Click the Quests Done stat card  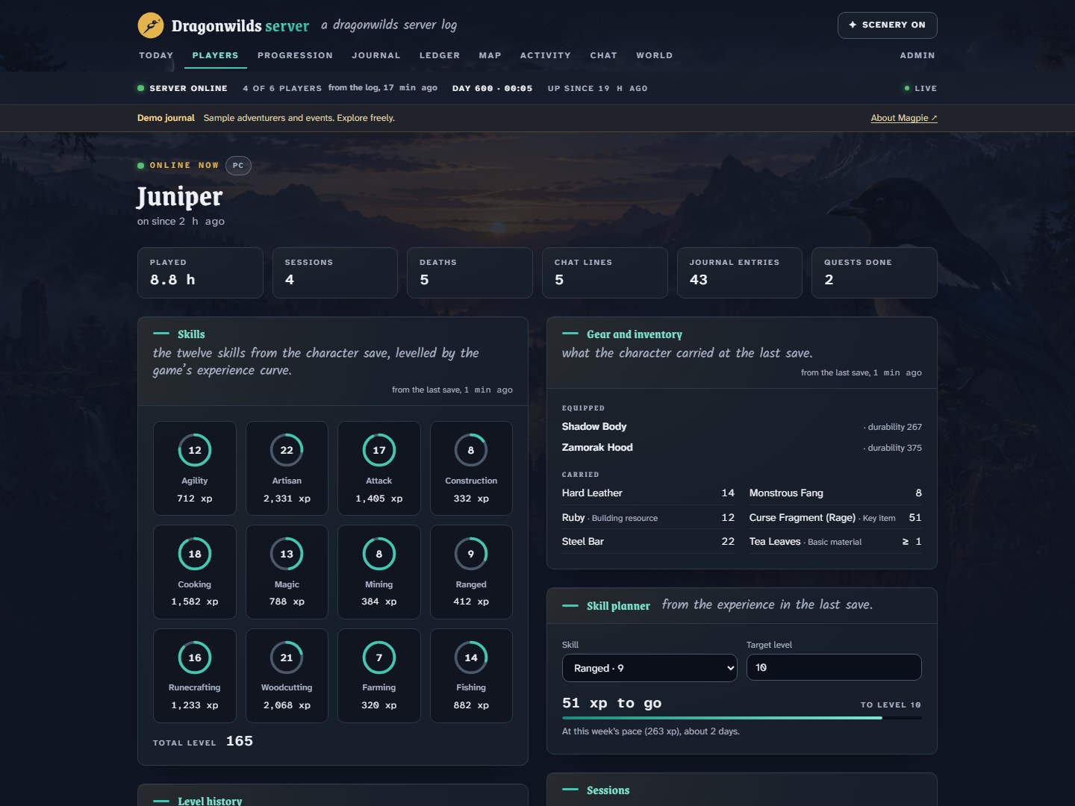pos(874,273)
